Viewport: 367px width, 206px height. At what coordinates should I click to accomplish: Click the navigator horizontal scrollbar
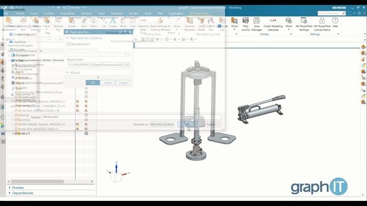tap(37, 181)
